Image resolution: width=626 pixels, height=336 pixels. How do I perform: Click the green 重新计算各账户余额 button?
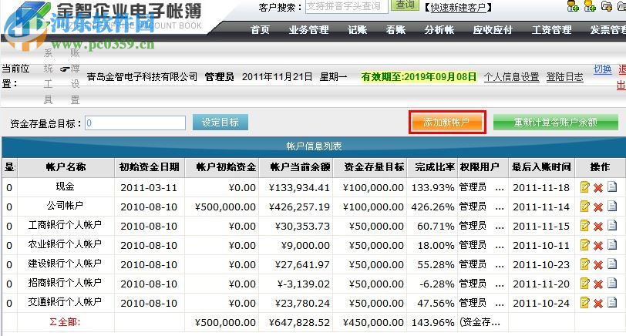tap(556, 122)
